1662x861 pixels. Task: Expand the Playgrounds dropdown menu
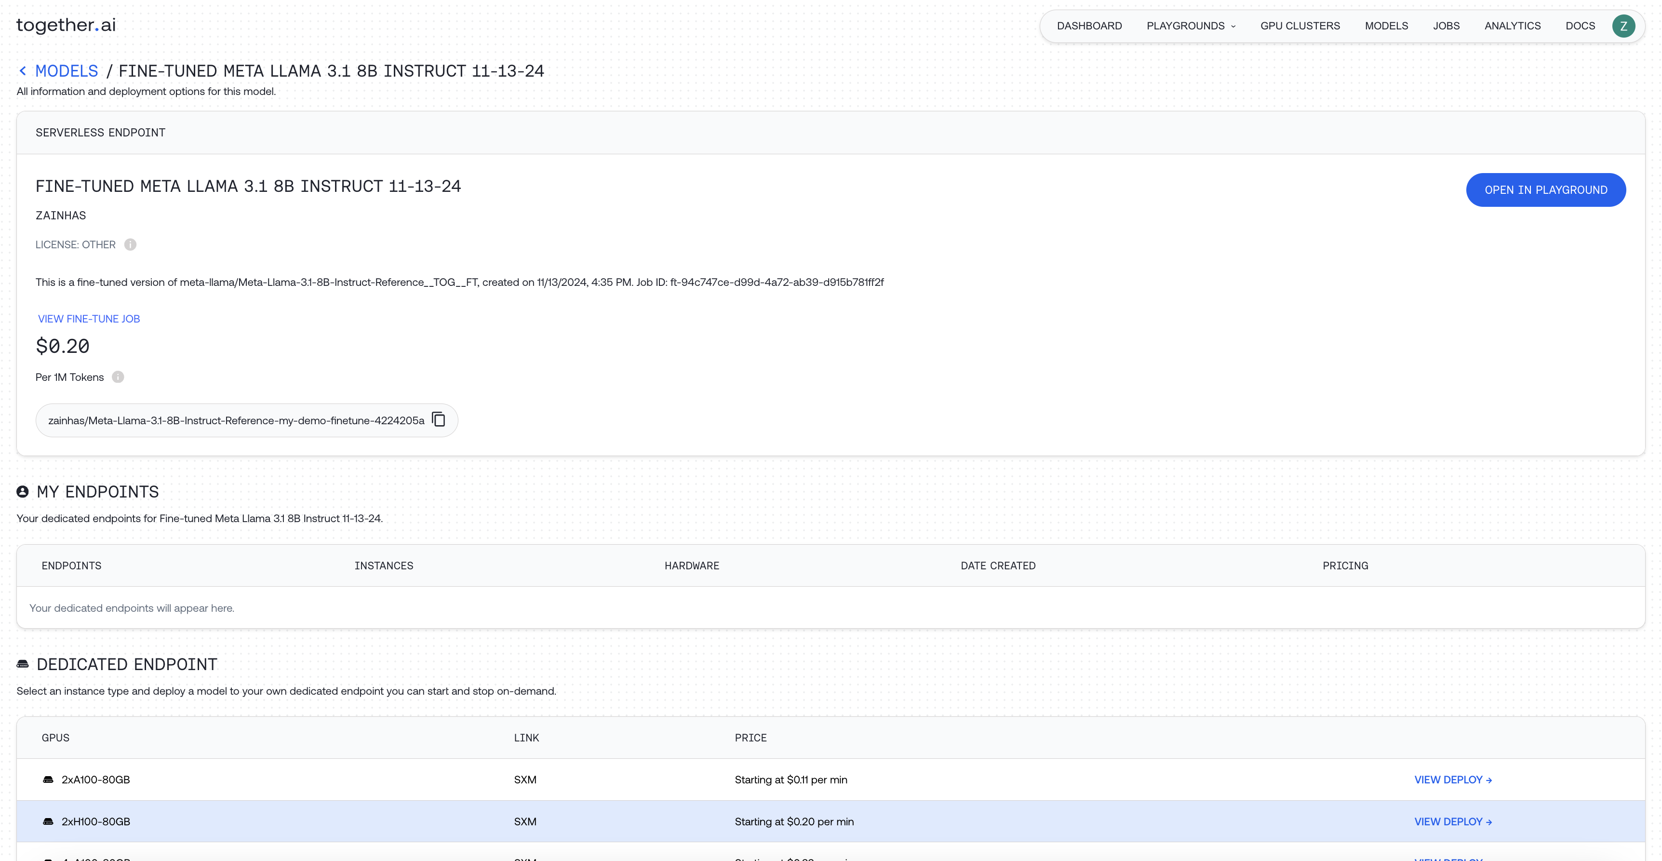coord(1191,26)
